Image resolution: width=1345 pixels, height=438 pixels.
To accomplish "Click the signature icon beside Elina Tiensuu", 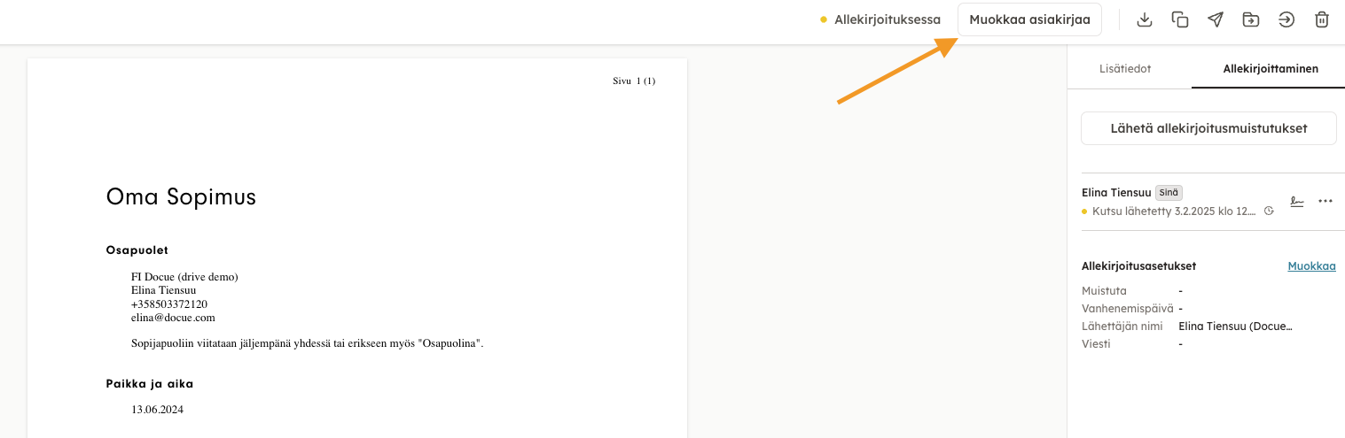I will pos(1297,201).
